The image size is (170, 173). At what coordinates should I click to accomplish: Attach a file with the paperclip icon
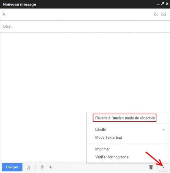(x=42, y=167)
